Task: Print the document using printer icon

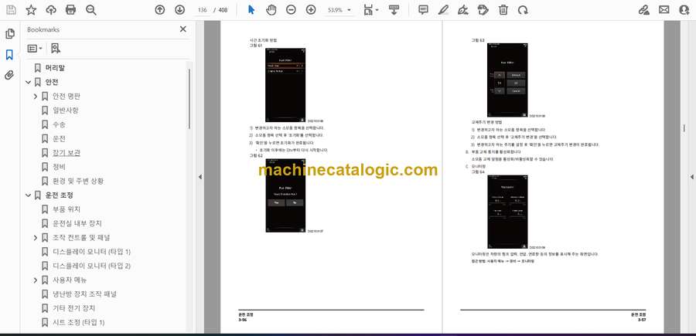Action: pos(71,10)
